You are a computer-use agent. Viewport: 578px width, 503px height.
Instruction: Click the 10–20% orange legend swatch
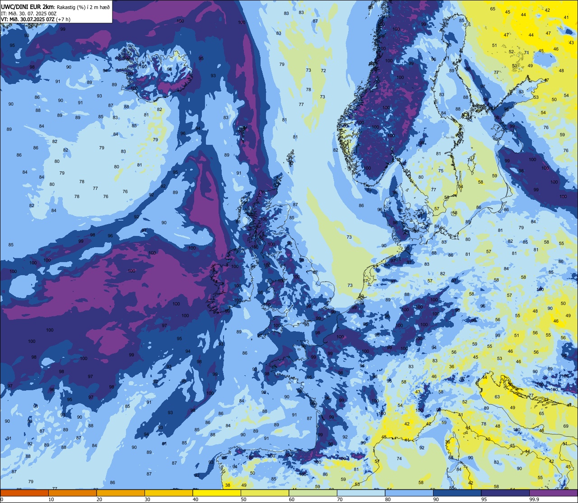pos(73,493)
